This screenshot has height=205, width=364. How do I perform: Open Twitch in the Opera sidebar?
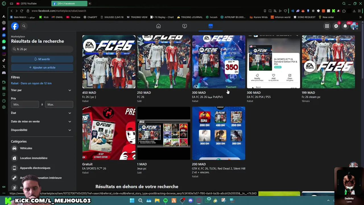pos(4,29)
